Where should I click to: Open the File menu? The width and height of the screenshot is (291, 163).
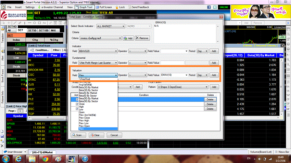pos(9,7)
